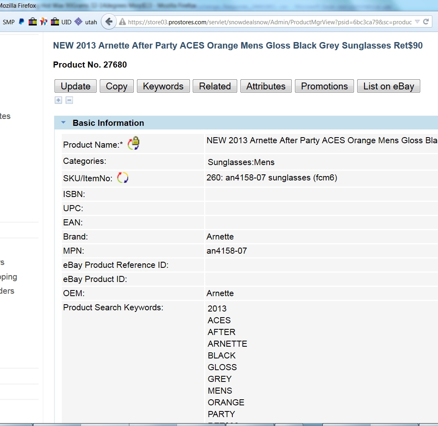Select the keyword MENS

pyautogui.click(x=220, y=391)
